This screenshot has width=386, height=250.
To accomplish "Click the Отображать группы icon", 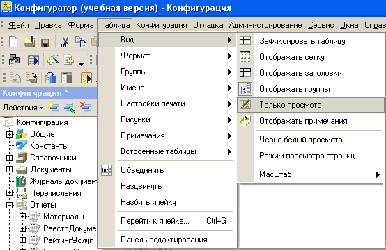I will [245, 89].
